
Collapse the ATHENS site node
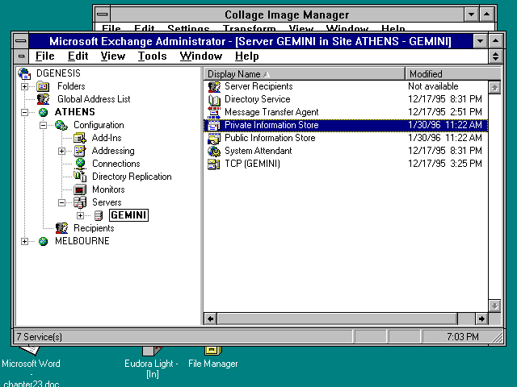(24, 113)
